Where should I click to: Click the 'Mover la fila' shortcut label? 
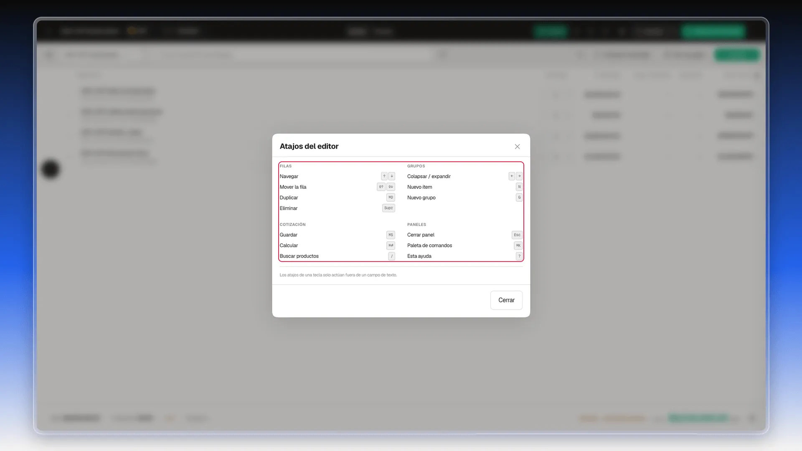tap(293, 187)
